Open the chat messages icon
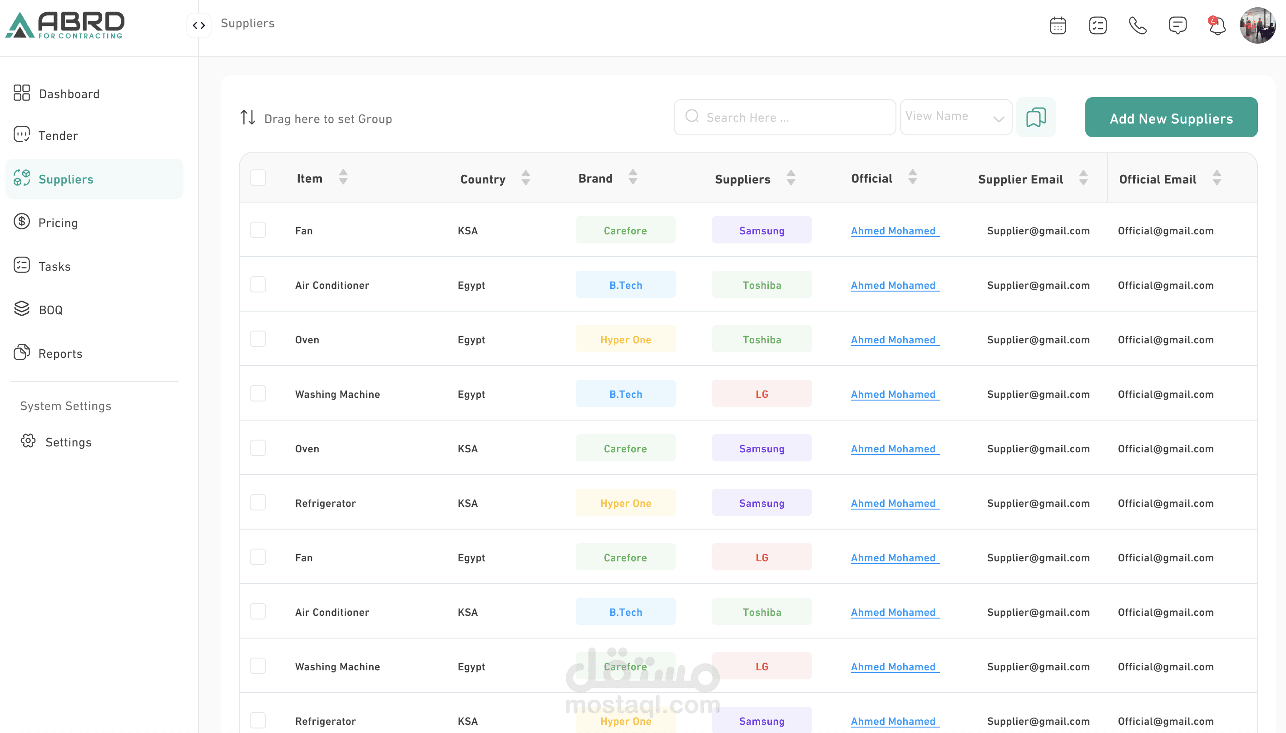The width and height of the screenshot is (1286, 733). 1177,25
